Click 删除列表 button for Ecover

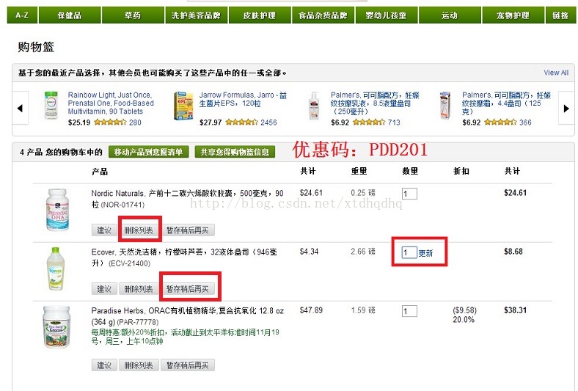139,289
